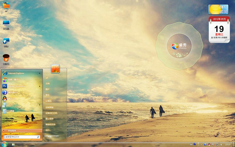
Task: Show all programs (所有程序)
Action: pos(22,131)
